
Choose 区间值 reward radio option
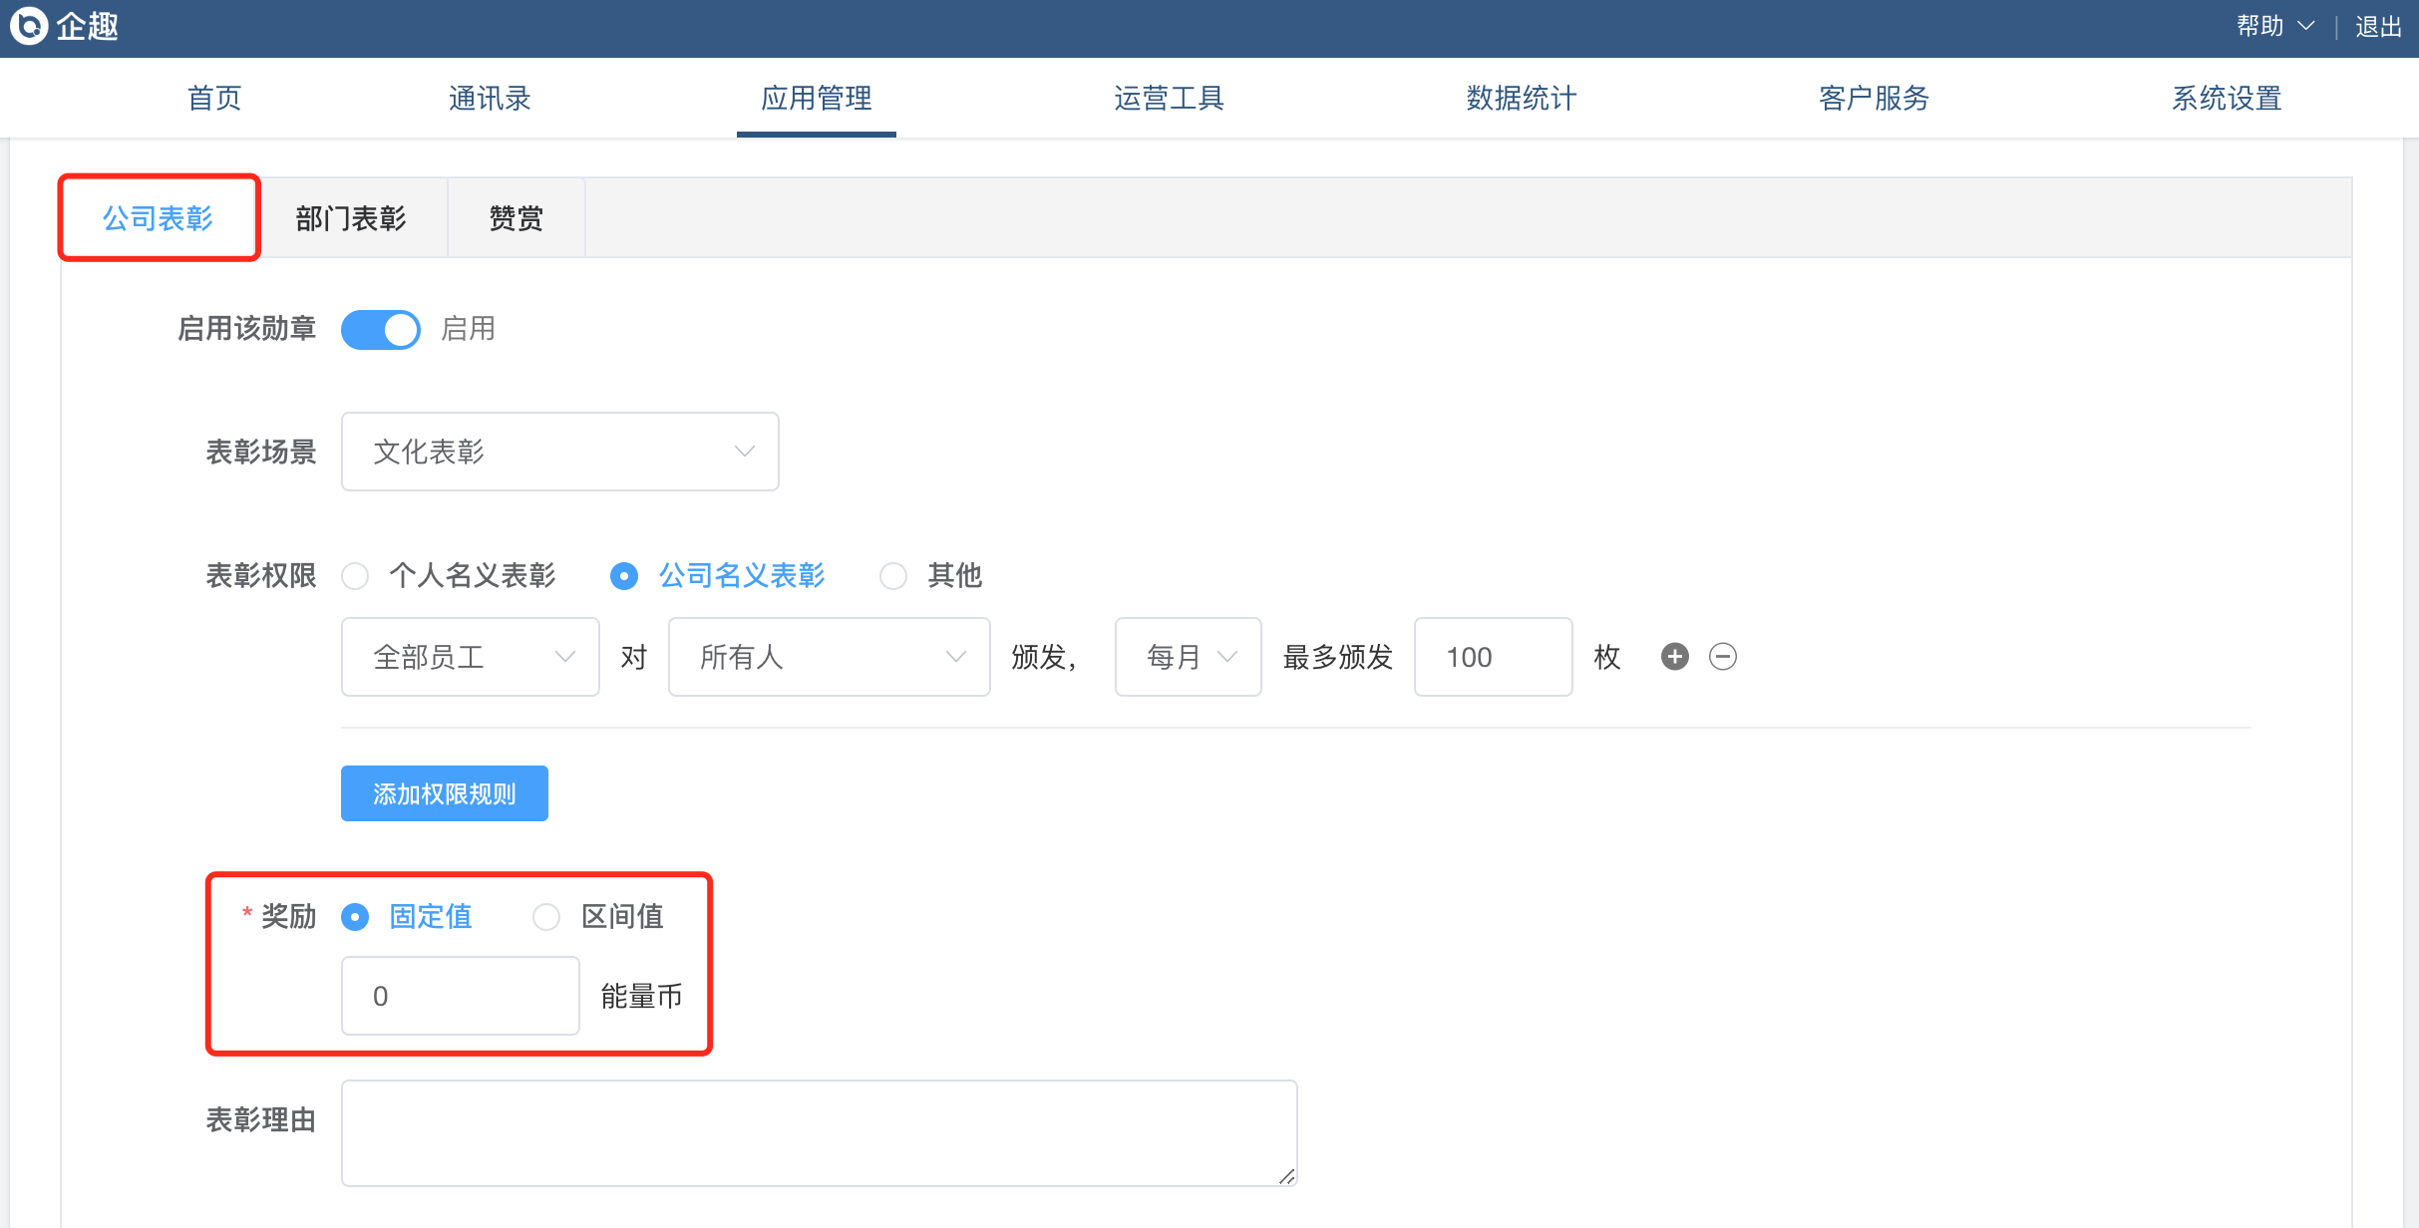tap(546, 917)
